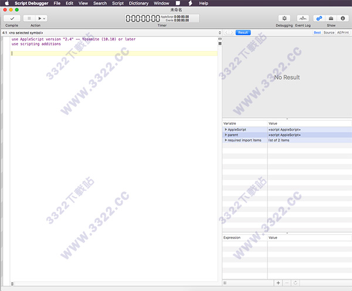The height and width of the screenshot is (291, 352).
Task: Click the forward navigation arrow in result bar
Action: (232, 33)
